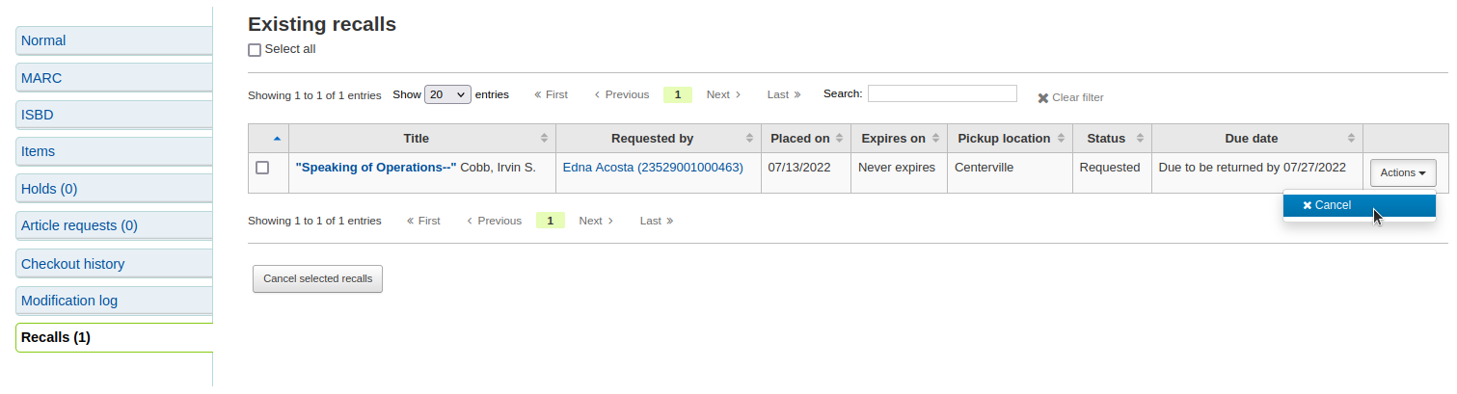Open the "Speaking of Operations--" title link
Image resolution: width=1457 pixels, height=394 pixels.
click(376, 168)
